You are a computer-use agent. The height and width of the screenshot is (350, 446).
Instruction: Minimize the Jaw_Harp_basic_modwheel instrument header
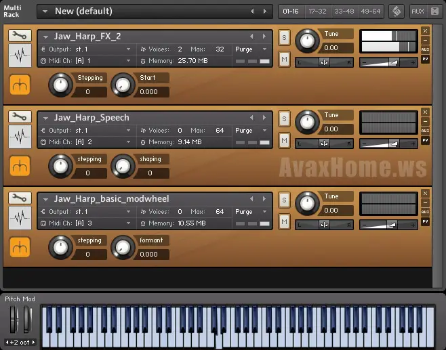425,202
